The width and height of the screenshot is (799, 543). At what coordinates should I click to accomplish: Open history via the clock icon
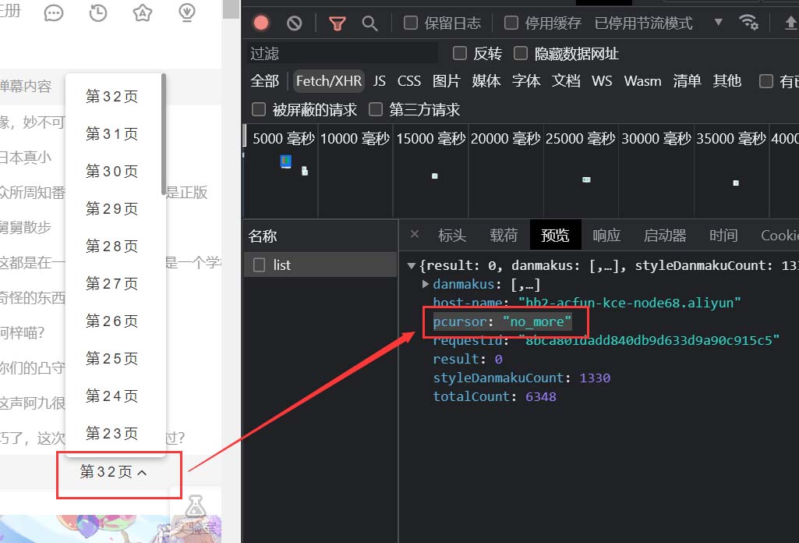point(98,12)
